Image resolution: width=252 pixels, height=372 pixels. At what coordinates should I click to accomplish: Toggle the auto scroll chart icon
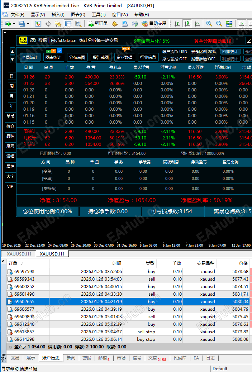click(x=241, y=24)
